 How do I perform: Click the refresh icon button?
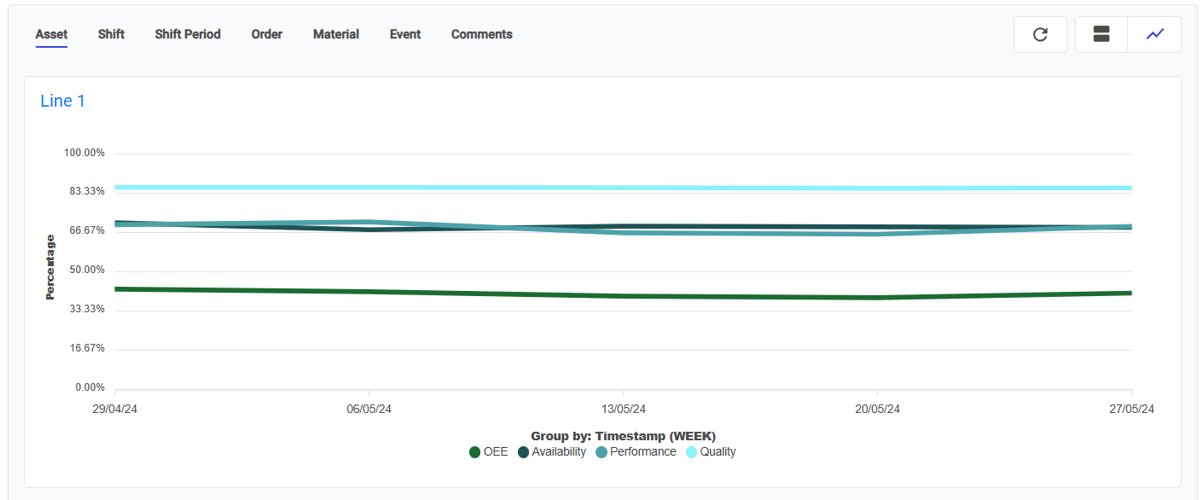coord(1040,35)
